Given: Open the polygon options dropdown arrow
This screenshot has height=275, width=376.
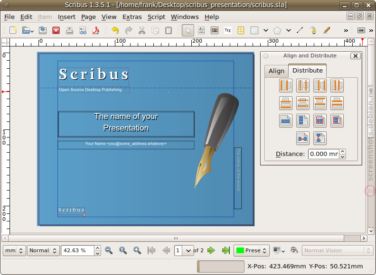Looking at the screenshot, I should tap(289, 30).
